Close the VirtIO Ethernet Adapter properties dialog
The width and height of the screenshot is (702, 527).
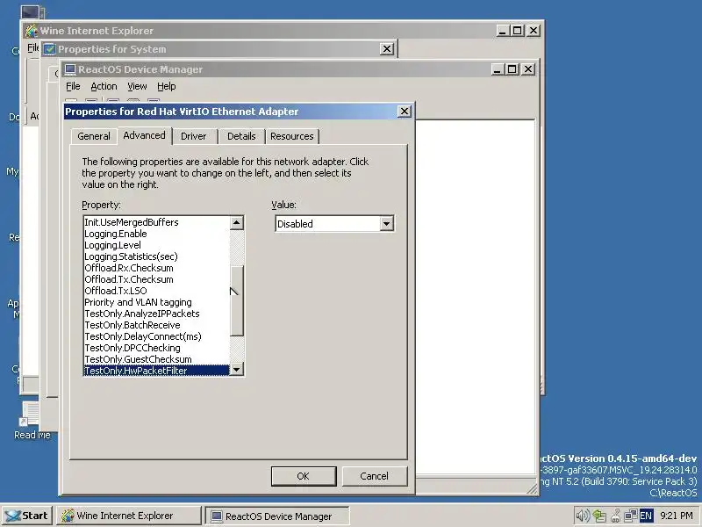pyautogui.click(x=405, y=112)
